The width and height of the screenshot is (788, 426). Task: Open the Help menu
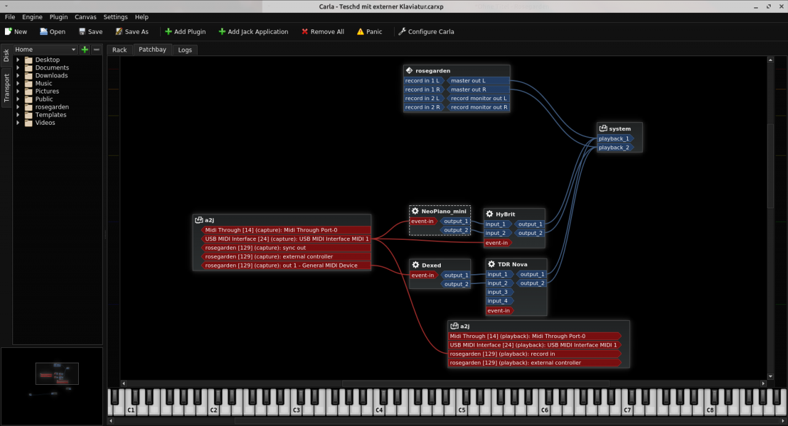click(142, 17)
